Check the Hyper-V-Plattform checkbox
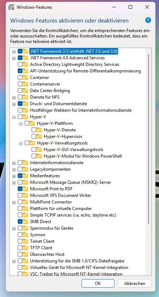 click(x=27, y=123)
